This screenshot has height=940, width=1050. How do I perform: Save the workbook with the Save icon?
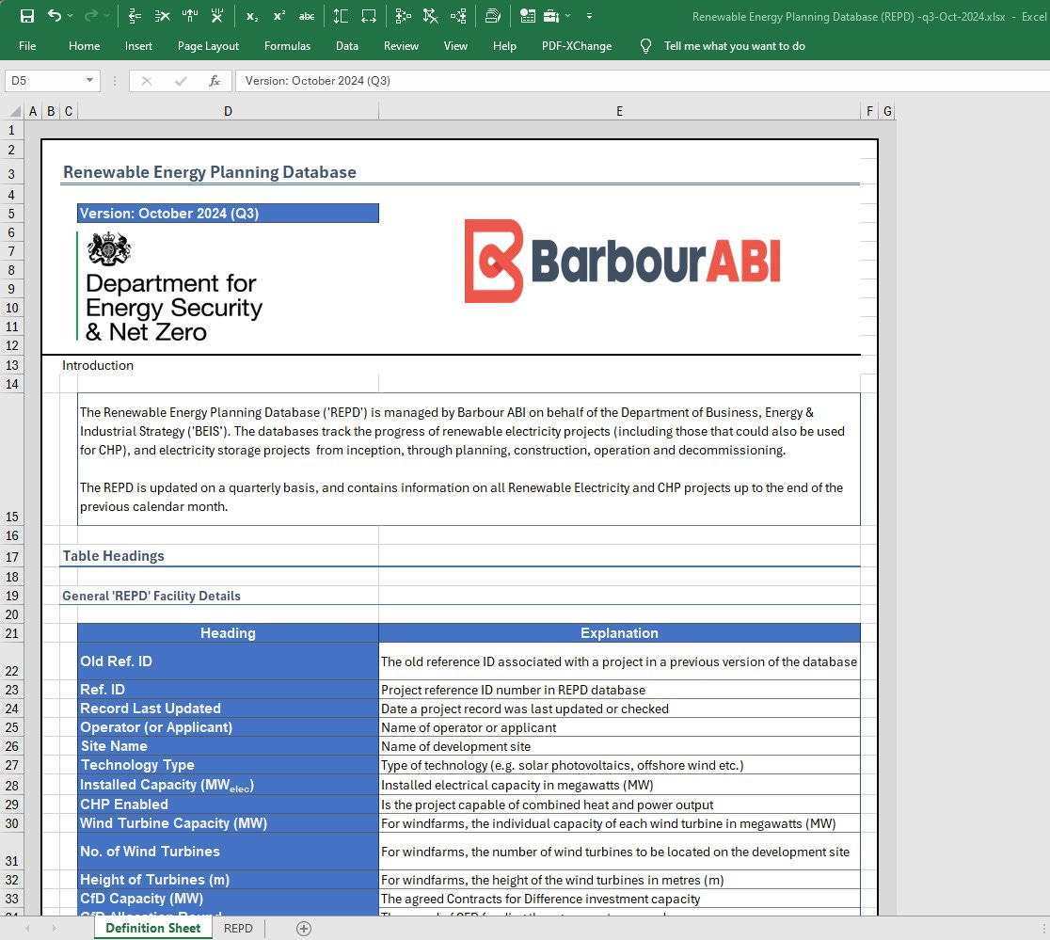26,16
